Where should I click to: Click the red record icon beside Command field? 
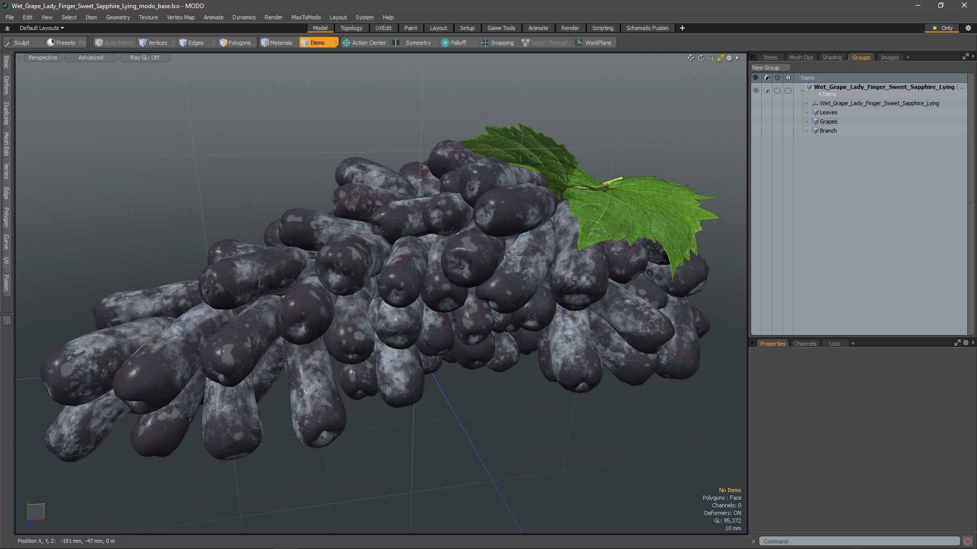click(x=968, y=541)
